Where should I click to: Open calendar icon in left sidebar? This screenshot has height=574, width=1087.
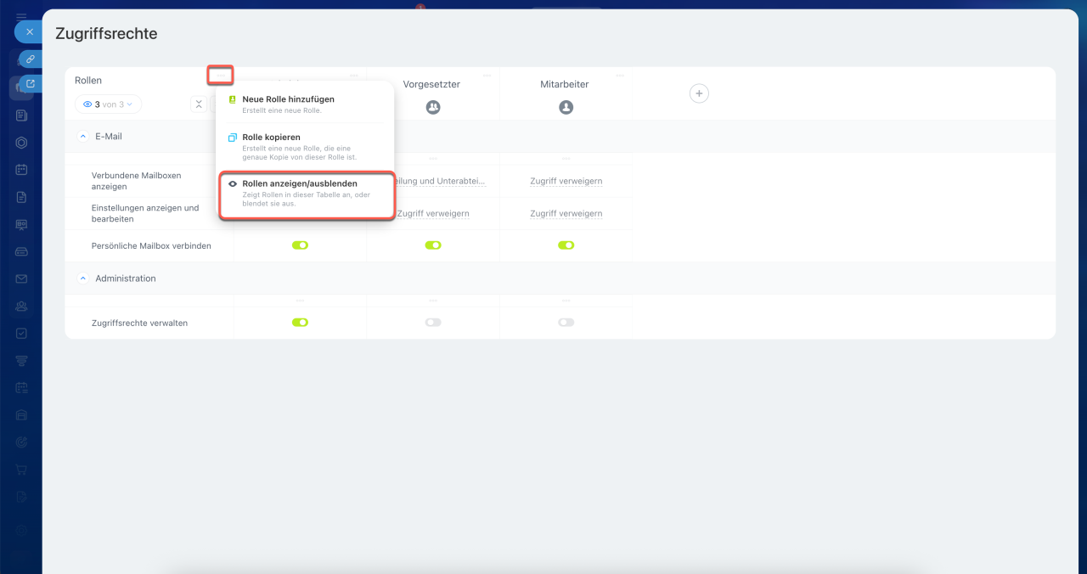(21, 169)
